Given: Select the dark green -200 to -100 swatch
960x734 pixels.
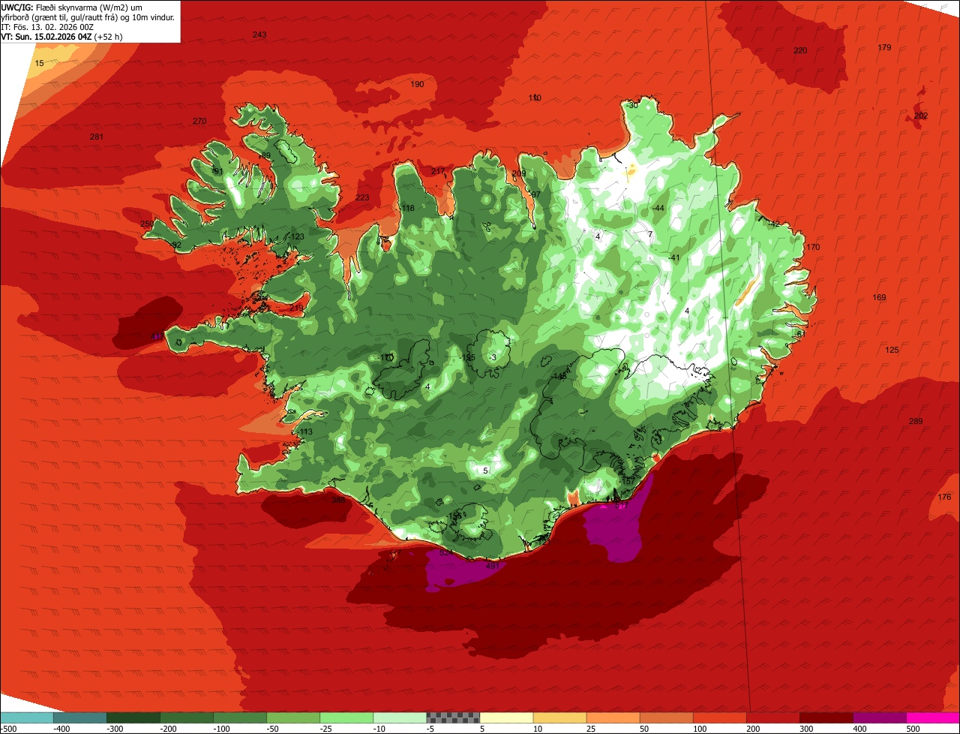Looking at the screenshot, I should pos(186,717).
